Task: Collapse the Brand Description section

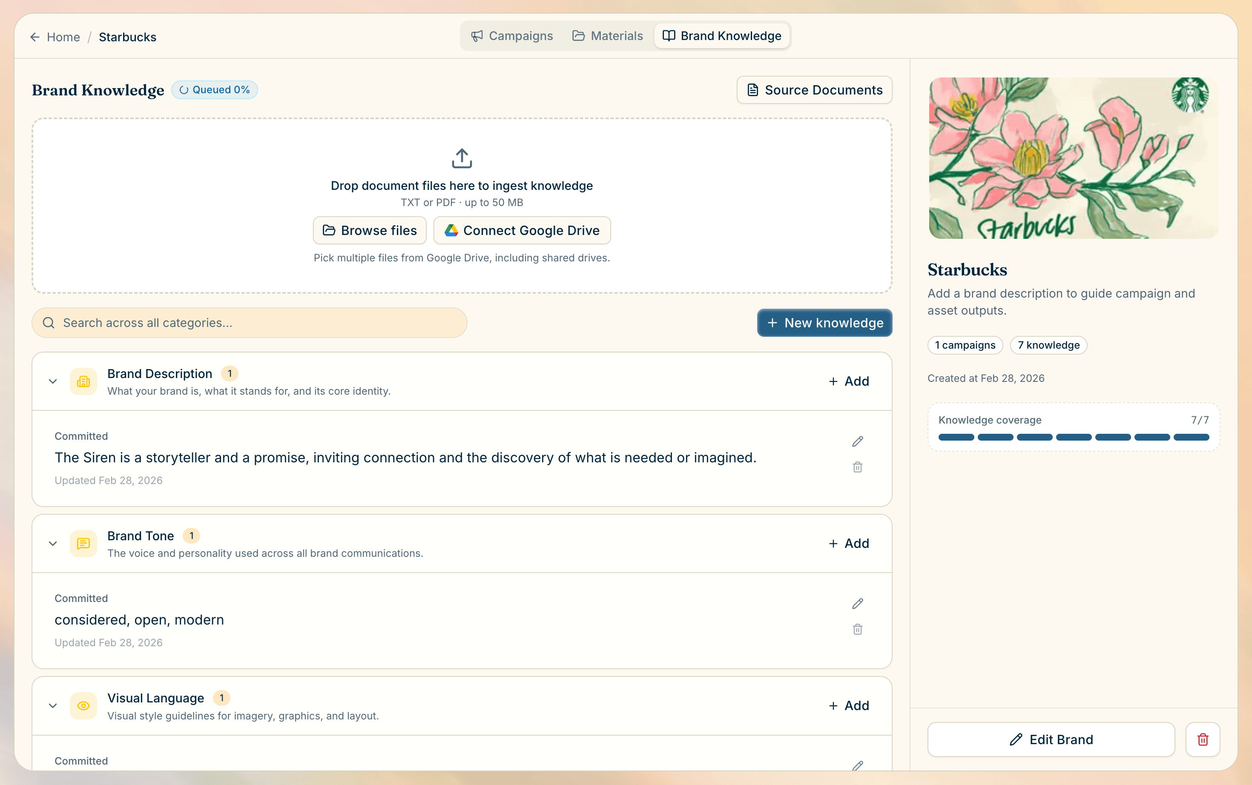Action: 52,381
